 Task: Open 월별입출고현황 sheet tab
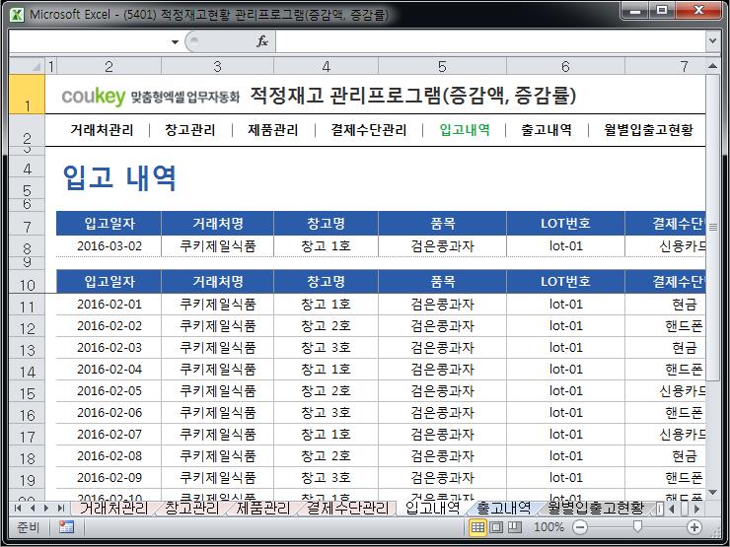coord(596,508)
